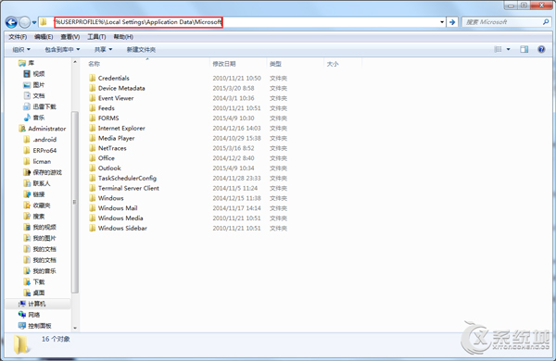Select 收藏夹 in navigation pane
This screenshot has height=361, width=556.
pos(37,205)
